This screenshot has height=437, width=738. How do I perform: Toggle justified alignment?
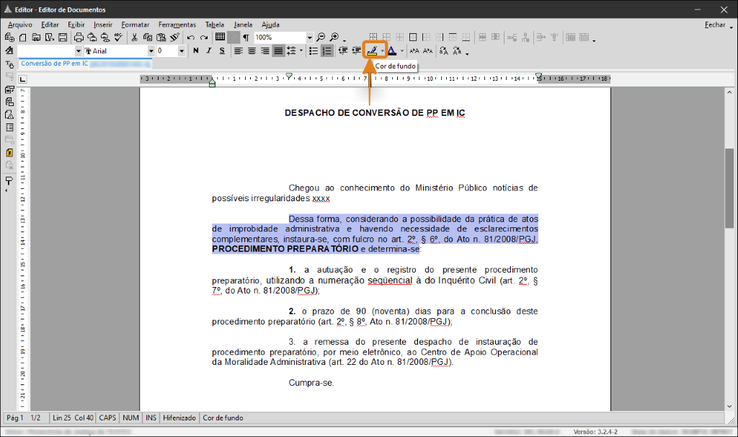279,51
